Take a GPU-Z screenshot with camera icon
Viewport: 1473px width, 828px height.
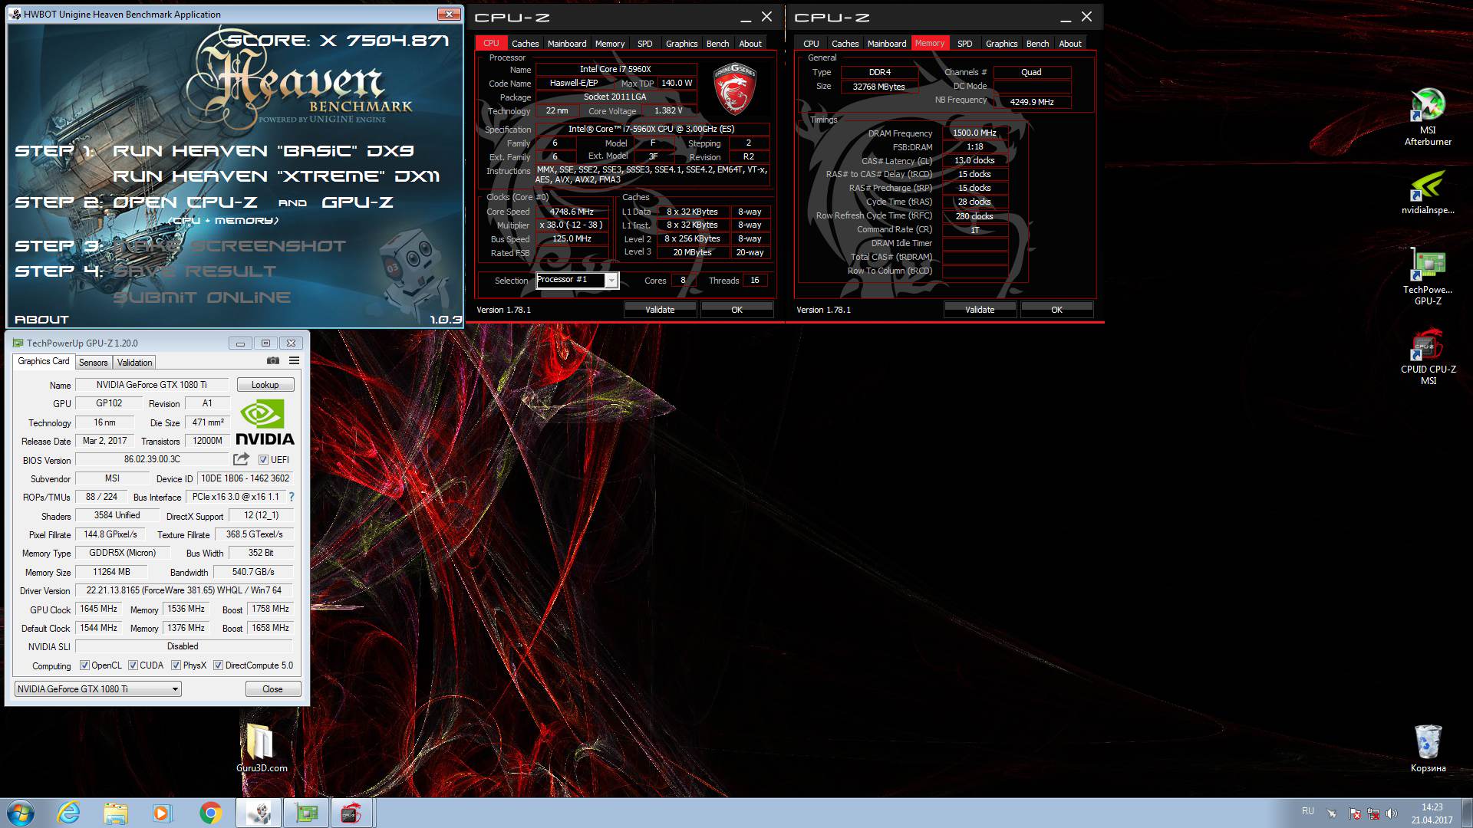click(272, 360)
